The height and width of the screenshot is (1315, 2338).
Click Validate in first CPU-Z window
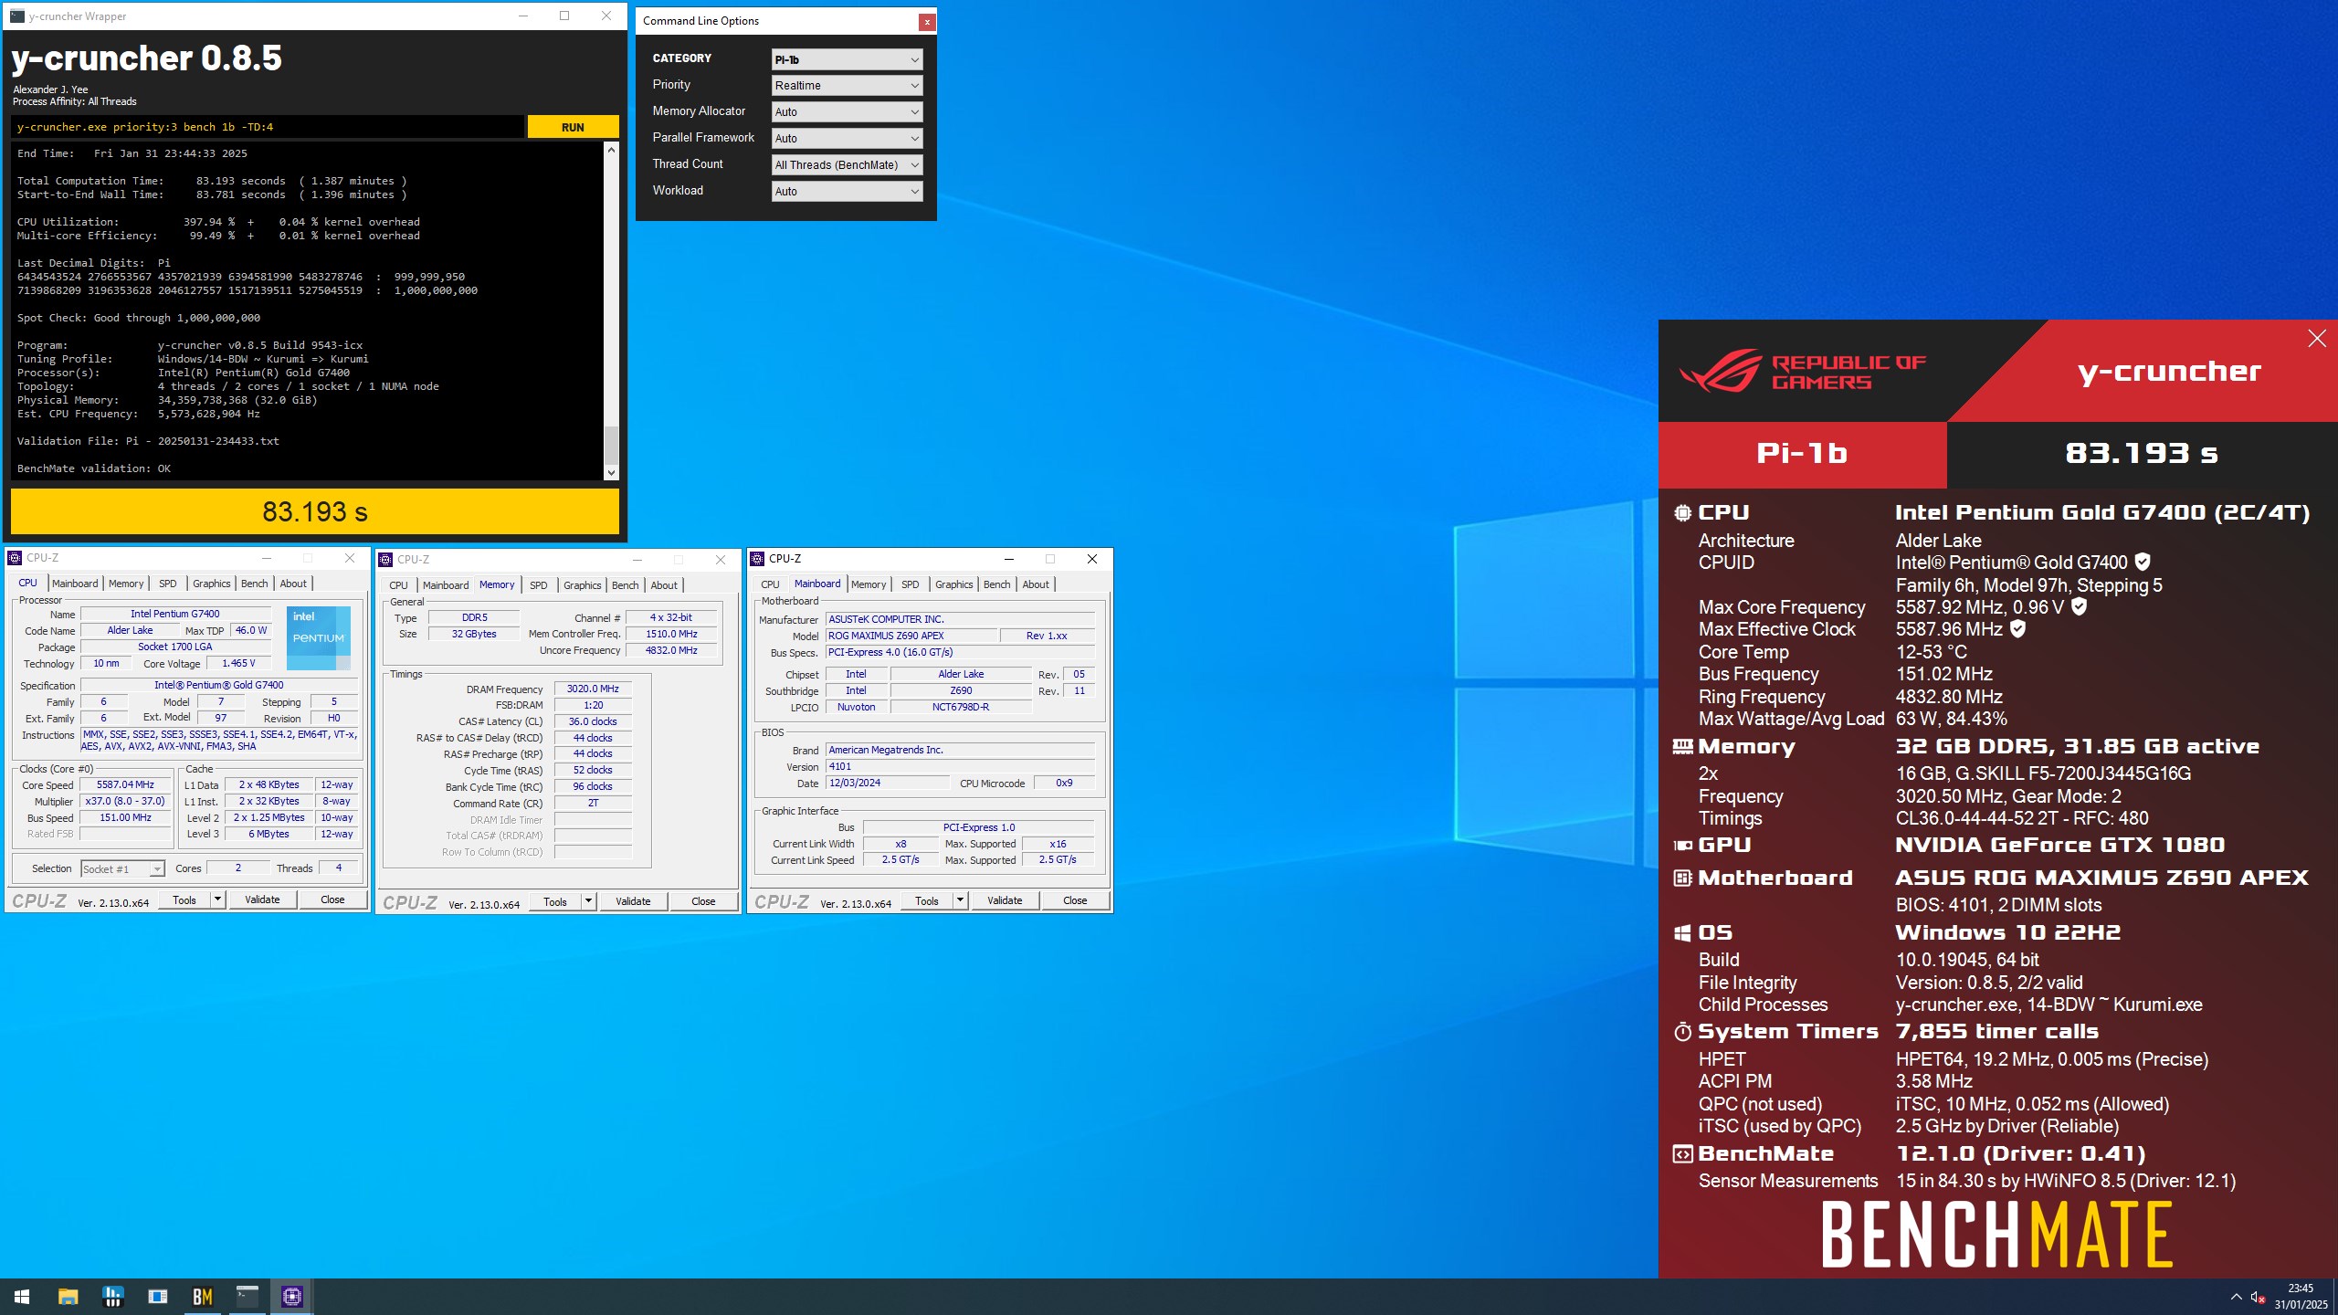click(x=262, y=899)
